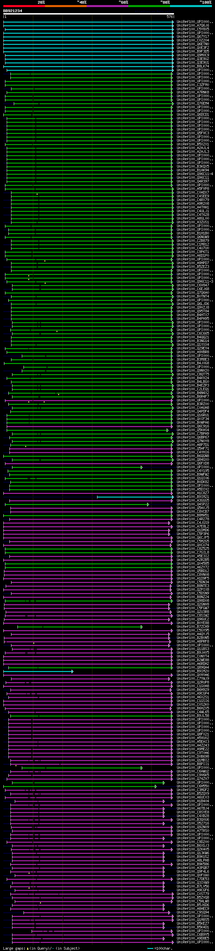Select the UniRef100_C9SQ94 label
The width and height of the screenshot is (215, 951).
193,912
